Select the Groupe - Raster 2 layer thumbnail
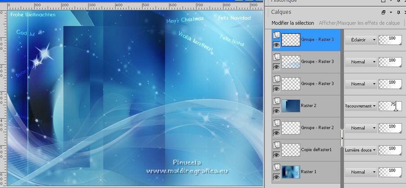The width and height of the screenshot is (406, 188). click(291, 128)
